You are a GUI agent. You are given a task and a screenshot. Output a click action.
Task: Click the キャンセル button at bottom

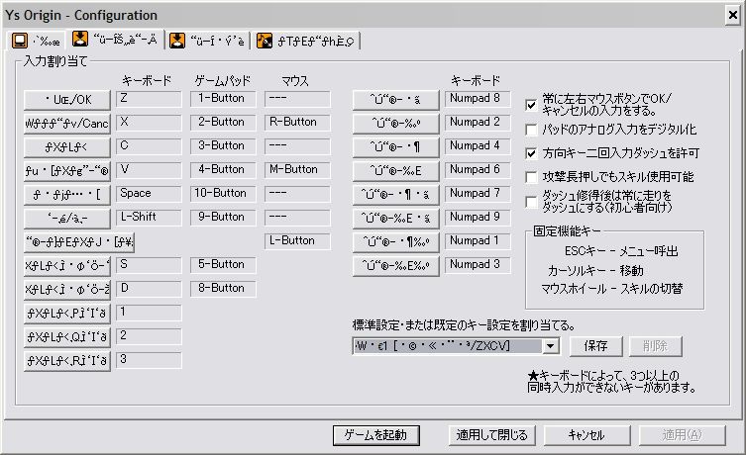coord(586,435)
